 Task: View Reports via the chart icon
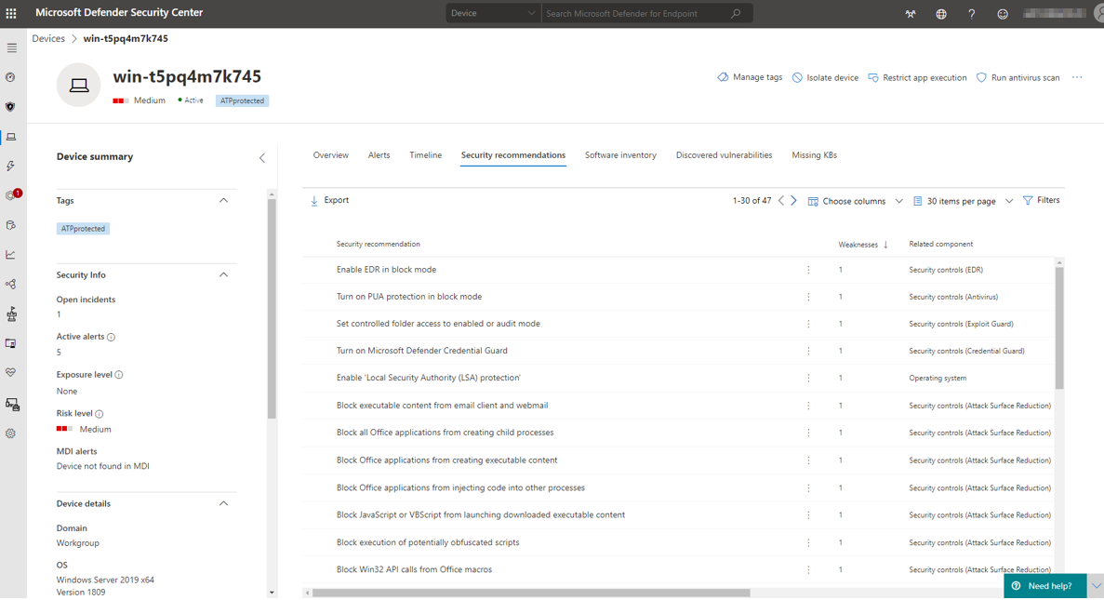10,253
